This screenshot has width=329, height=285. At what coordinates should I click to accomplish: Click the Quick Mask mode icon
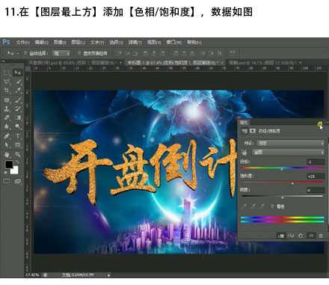[7, 182]
